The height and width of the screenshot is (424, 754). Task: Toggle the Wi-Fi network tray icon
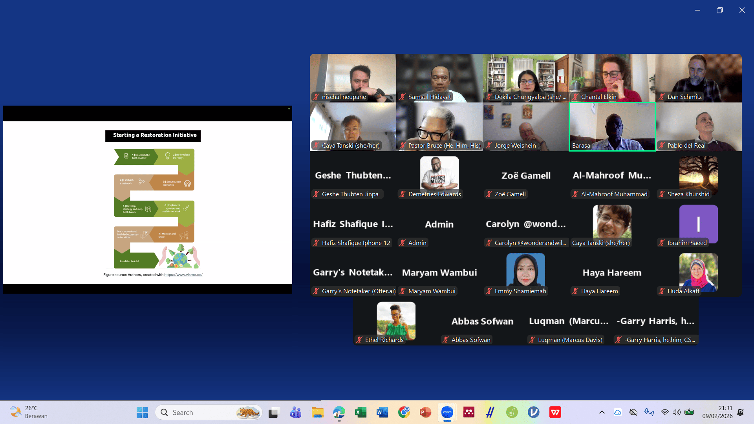(664, 412)
